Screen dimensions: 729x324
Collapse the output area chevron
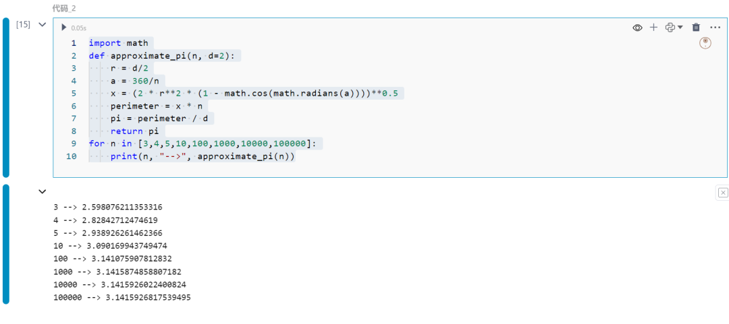[x=43, y=191]
